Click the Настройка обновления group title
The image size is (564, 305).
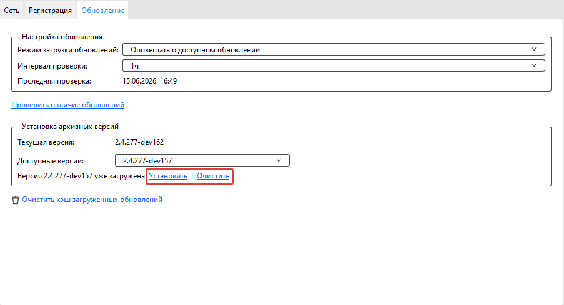pos(62,37)
